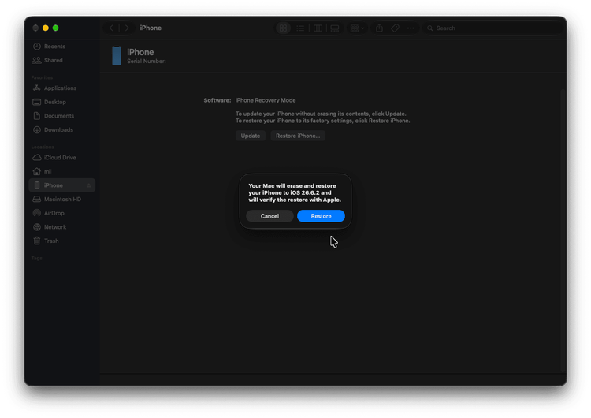Open iCloud Drive in the sidebar
The width and height of the screenshot is (591, 418).
tap(61, 157)
